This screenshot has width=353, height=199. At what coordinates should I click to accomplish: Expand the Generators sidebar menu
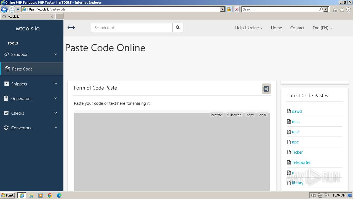32,98
